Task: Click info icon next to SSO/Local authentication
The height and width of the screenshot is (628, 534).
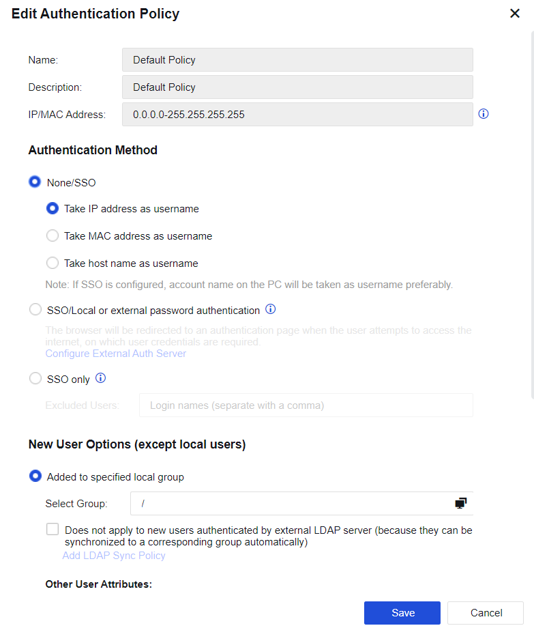Action: (x=270, y=309)
